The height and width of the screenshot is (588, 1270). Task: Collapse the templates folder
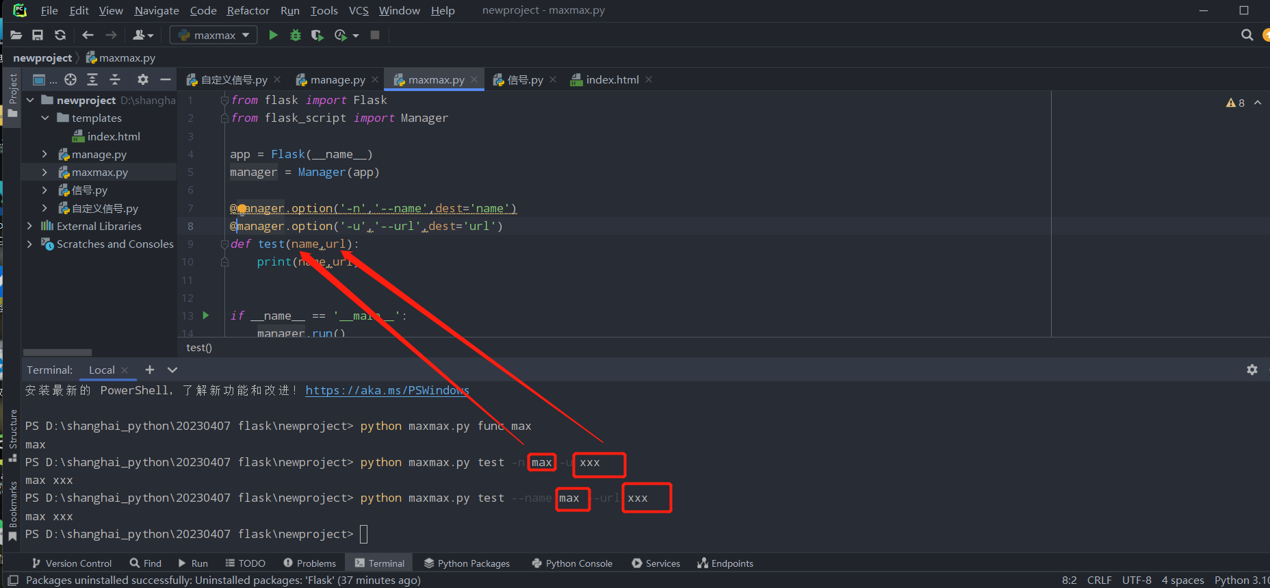[x=45, y=118]
